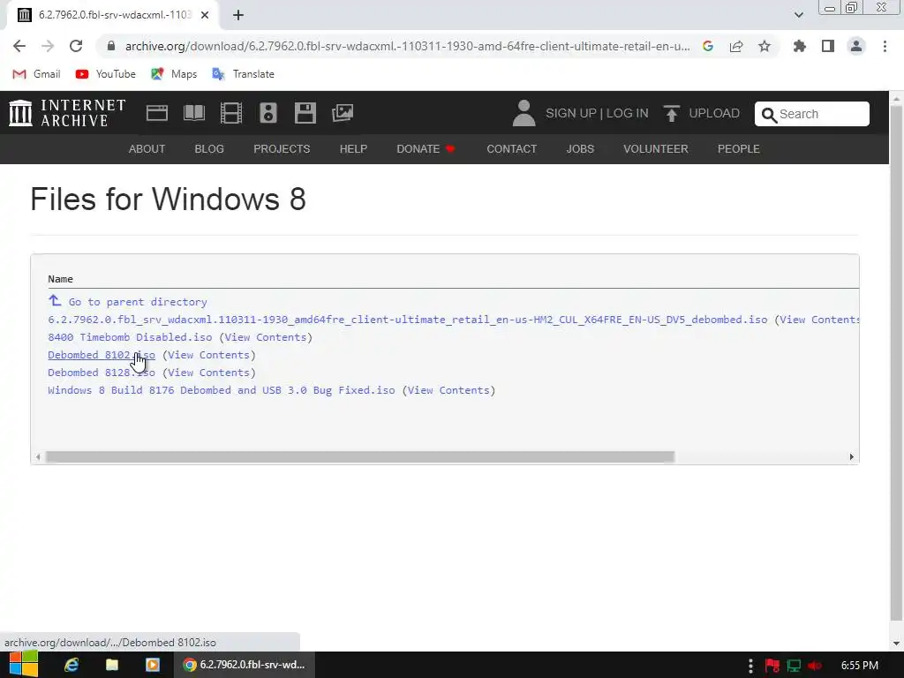The width and height of the screenshot is (904, 678).
Task: Click the UPLOAD link text
Action: (714, 113)
